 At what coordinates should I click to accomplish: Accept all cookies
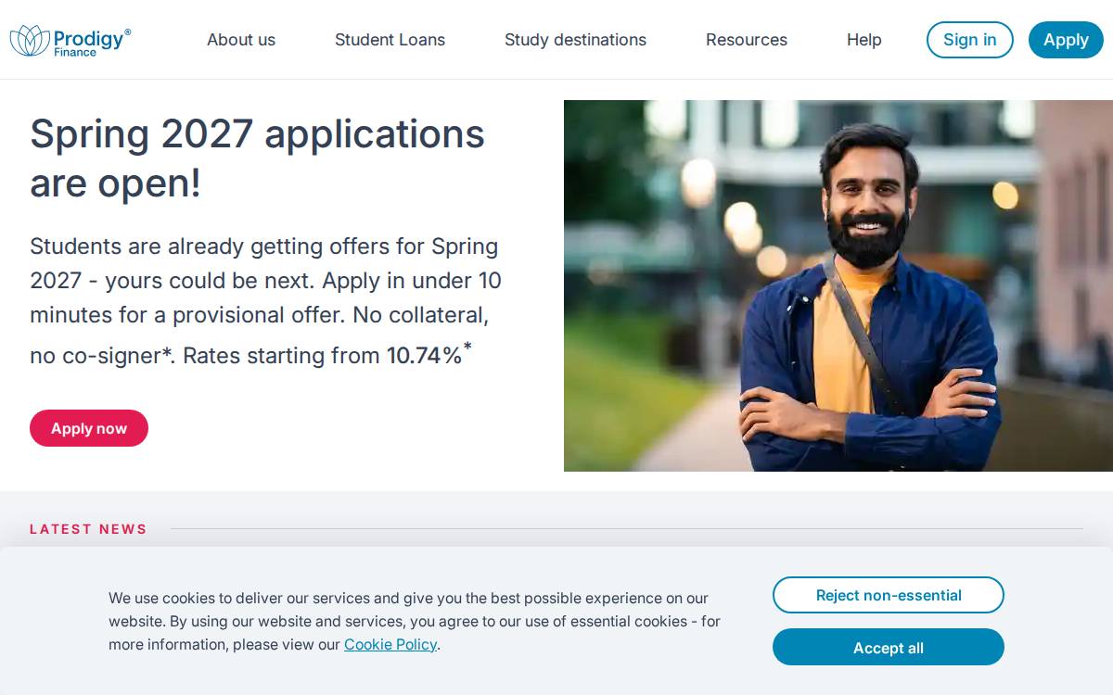(889, 647)
